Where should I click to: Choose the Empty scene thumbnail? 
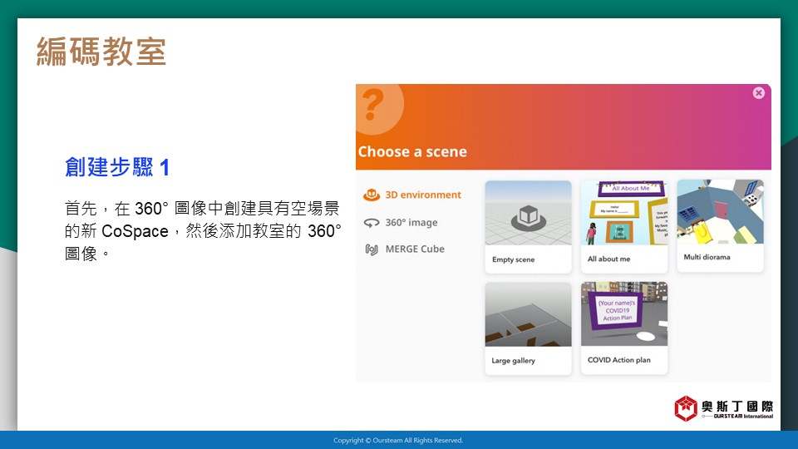528,214
